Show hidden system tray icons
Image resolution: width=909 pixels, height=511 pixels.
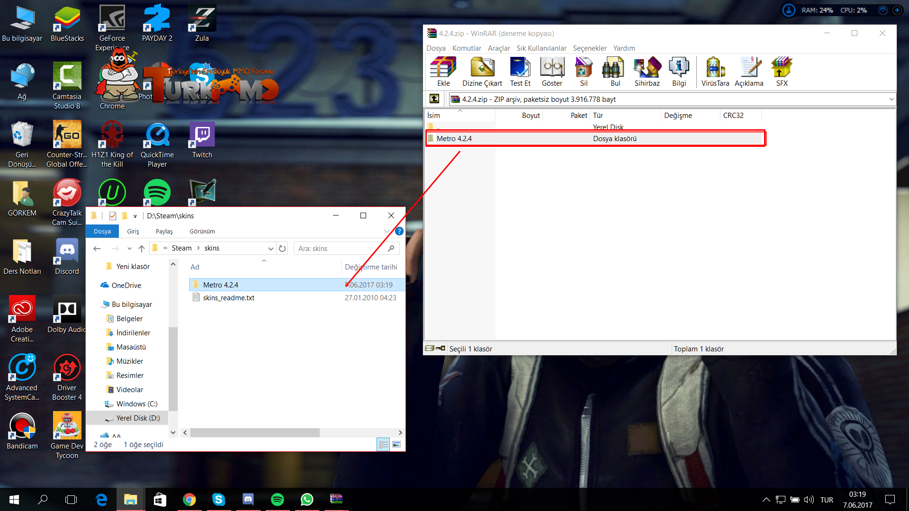tap(766, 500)
